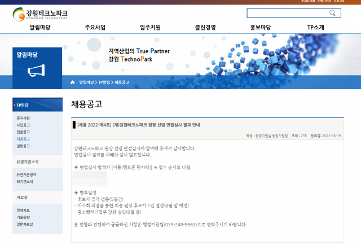Viewport: 361px width, 245px height.
Task: Open the 주요사업 main menu
Action: 95,28
